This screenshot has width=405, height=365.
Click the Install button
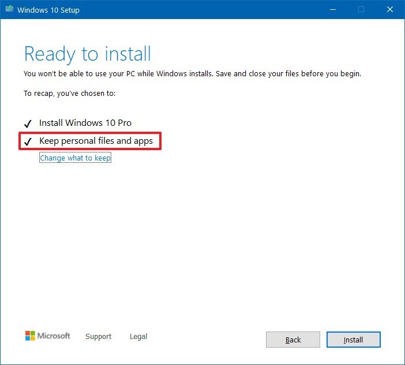[x=353, y=340]
